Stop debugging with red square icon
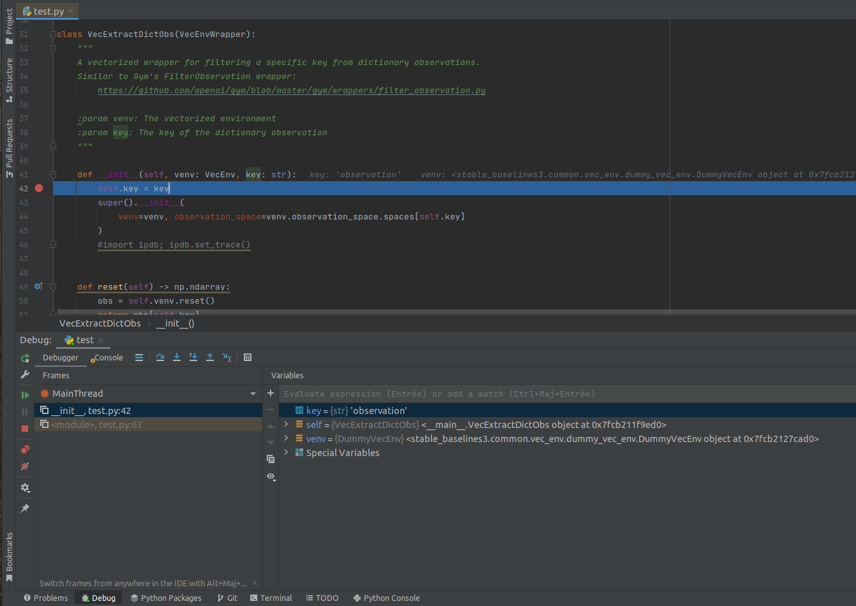The image size is (856, 606). [25, 429]
